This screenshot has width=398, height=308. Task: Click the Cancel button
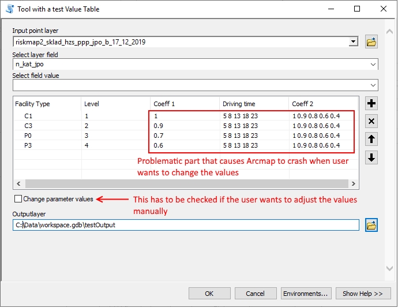tap(256, 294)
